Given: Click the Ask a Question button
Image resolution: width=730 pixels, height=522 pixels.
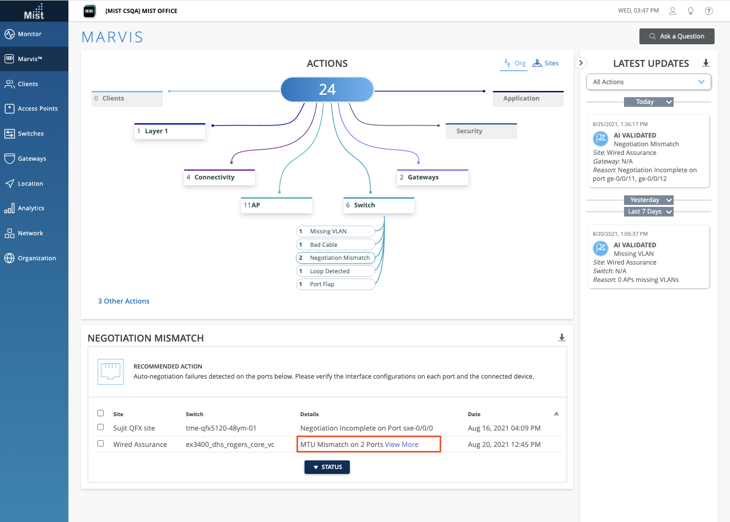Looking at the screenshot, I should [x=677, y=37].
